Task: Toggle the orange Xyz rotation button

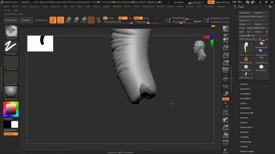Action: click(226, 99)
